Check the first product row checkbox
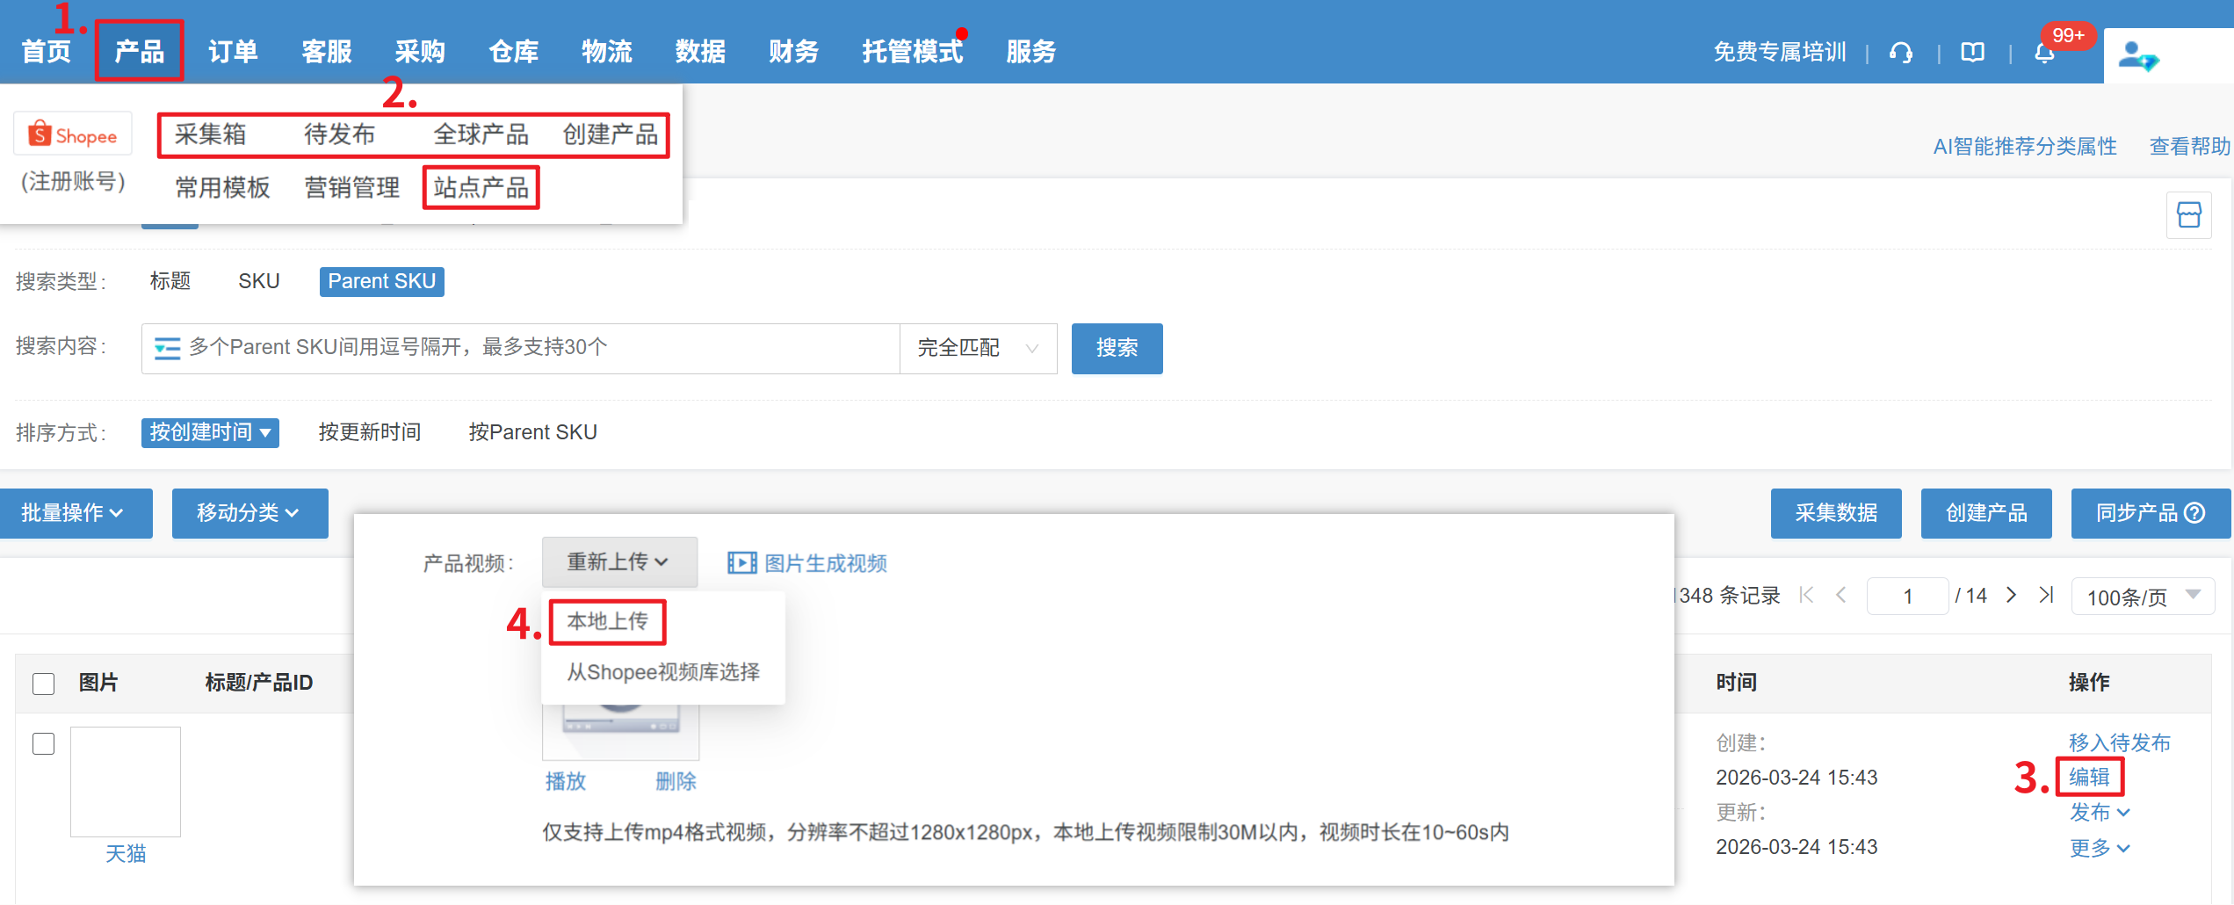This screenshot has height=905, width=2234. pos(43,743)
